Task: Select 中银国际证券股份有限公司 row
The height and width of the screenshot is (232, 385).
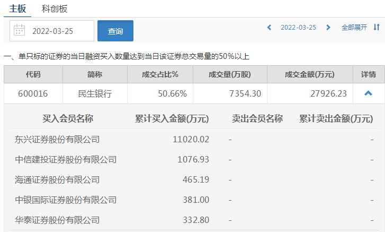Action: click(194, 200)
